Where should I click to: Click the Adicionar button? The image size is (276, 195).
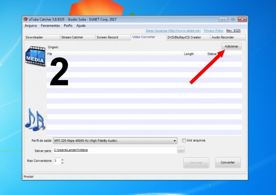[231, 46]
